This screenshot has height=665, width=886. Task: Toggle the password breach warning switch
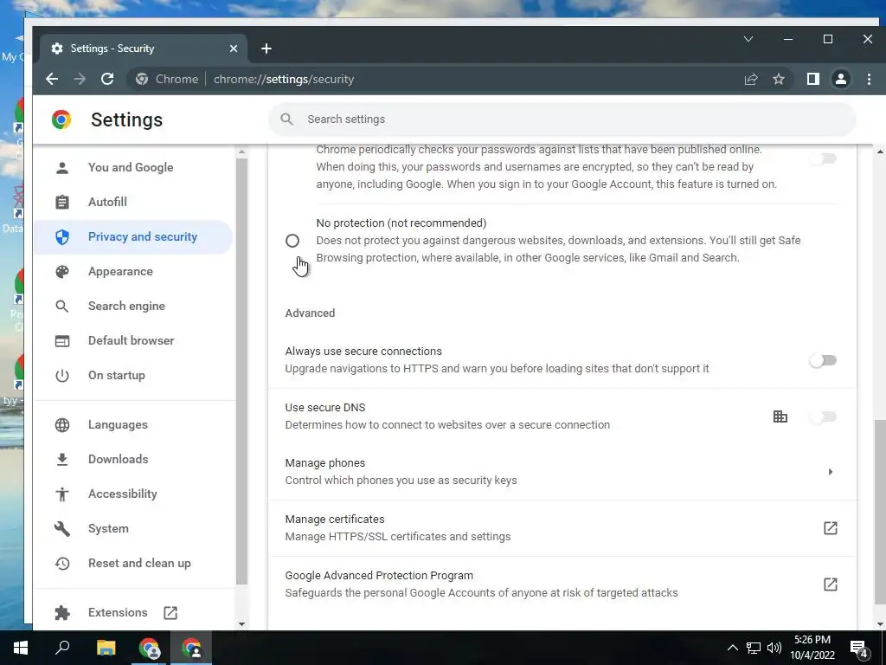823,158
